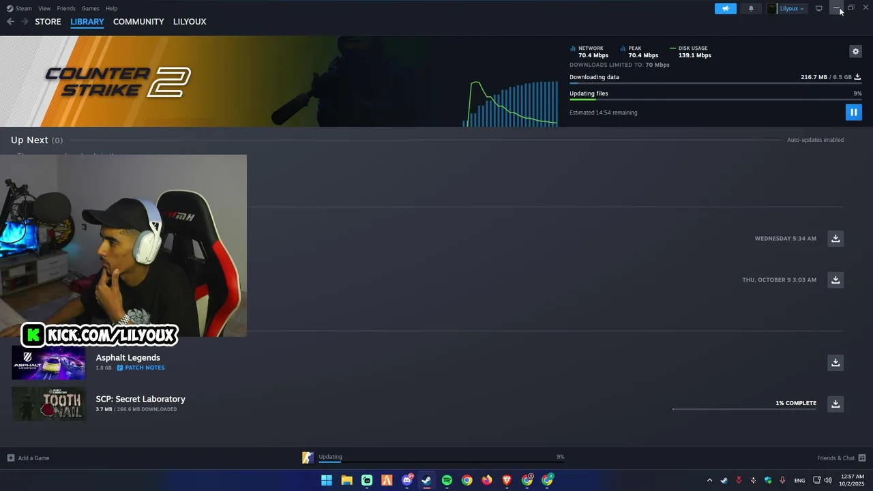Click the SCP: Secret Laboratory thumbnail
The image size is (873, 491).
(x=48, y=404)
